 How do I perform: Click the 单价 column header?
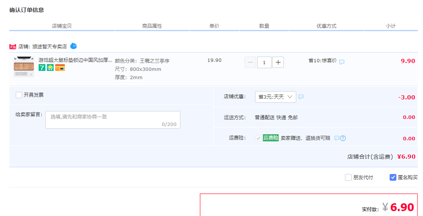click(214, 26)
